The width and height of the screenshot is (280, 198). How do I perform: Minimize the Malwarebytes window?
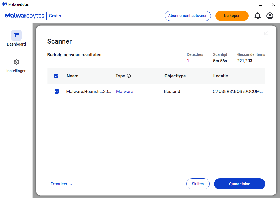pos(248,4)
